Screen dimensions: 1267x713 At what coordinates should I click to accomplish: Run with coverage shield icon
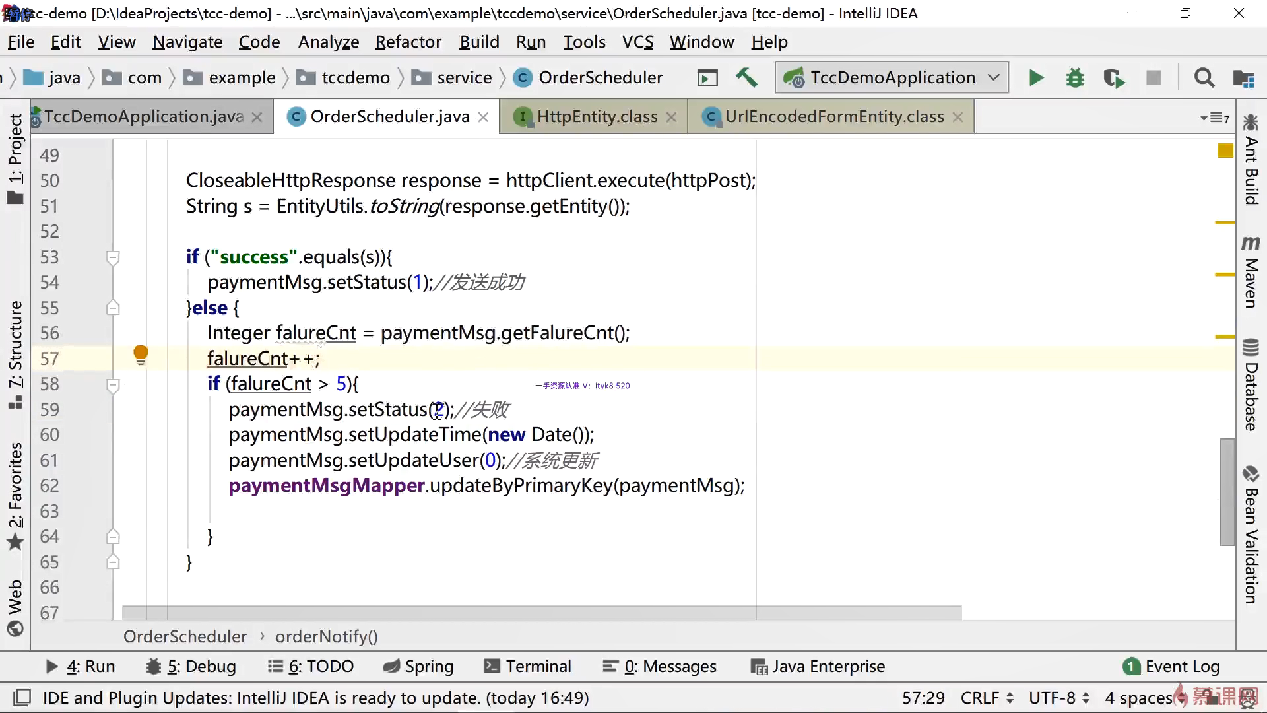[1114, 78]
